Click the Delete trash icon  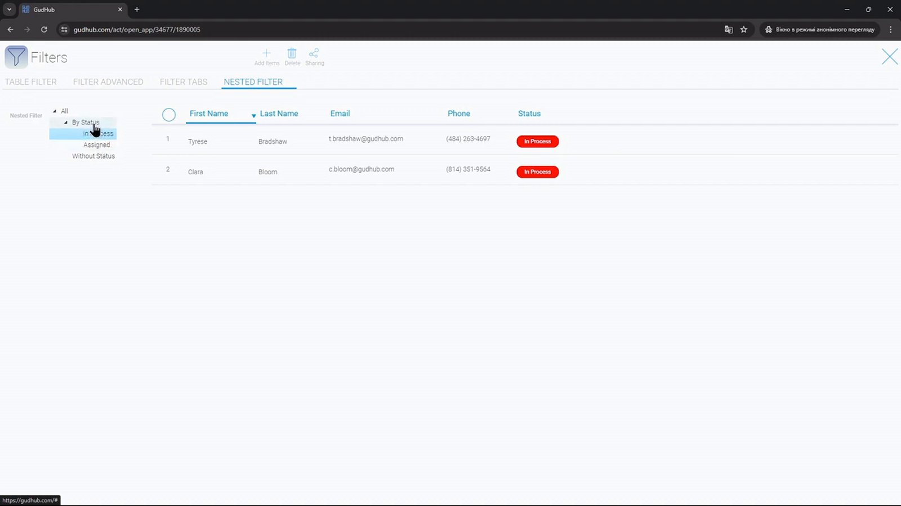click(292, 53)
